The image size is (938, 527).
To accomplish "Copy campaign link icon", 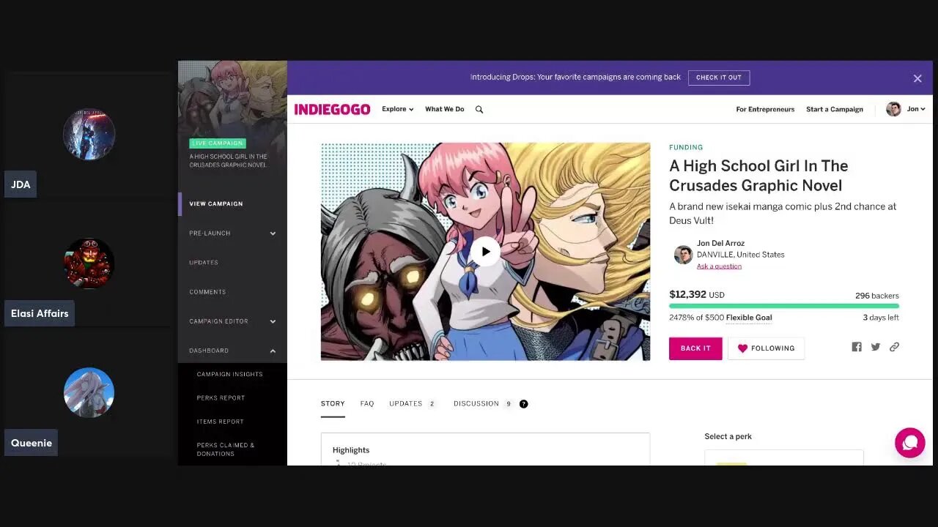I will (x=894, y=347).
